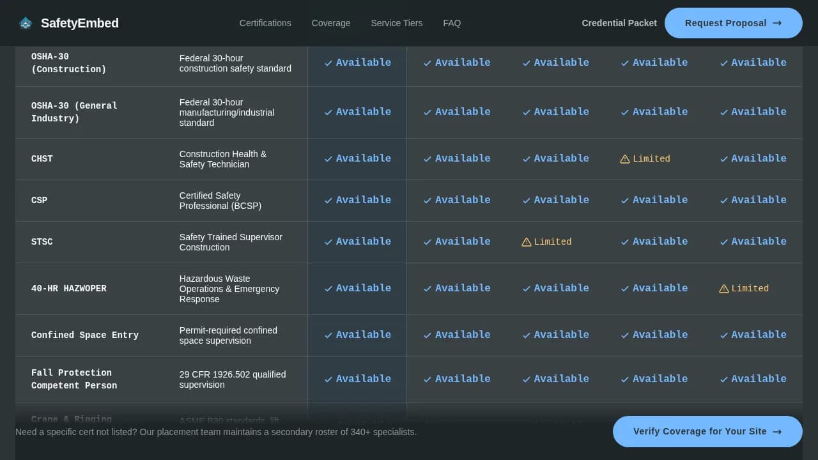Select the OSHA-30 (Construction) row label
Viewport: 818px width, 460px height.
pos(69,63)
